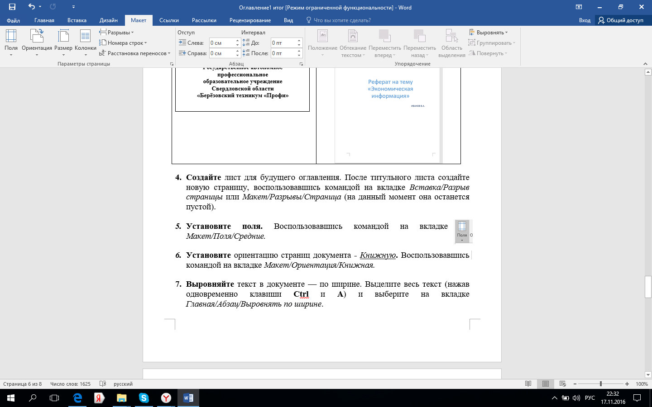Click the русский language indicator
The image size is (652, 407).
coord(123,384)
